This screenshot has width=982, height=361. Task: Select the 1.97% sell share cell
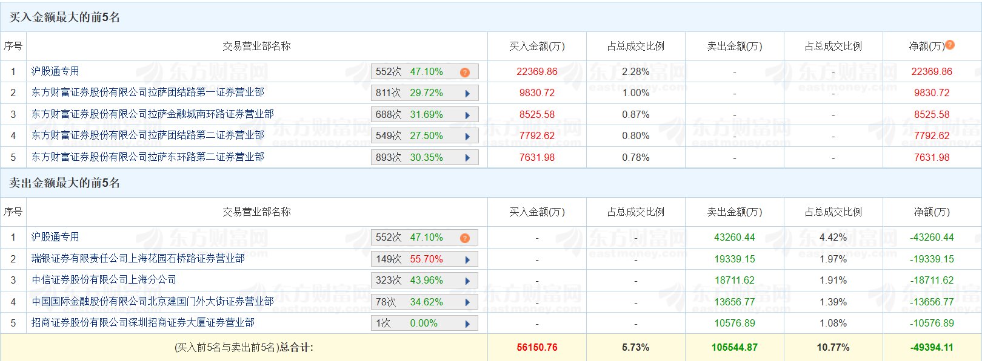click(x=833, y=259)
